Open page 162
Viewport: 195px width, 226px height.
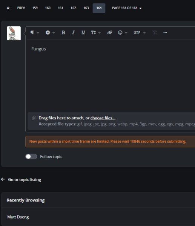point(73,8)
